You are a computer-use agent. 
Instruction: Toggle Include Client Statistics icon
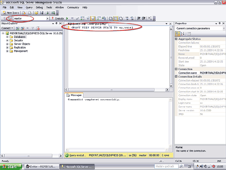tap(104, 18)
